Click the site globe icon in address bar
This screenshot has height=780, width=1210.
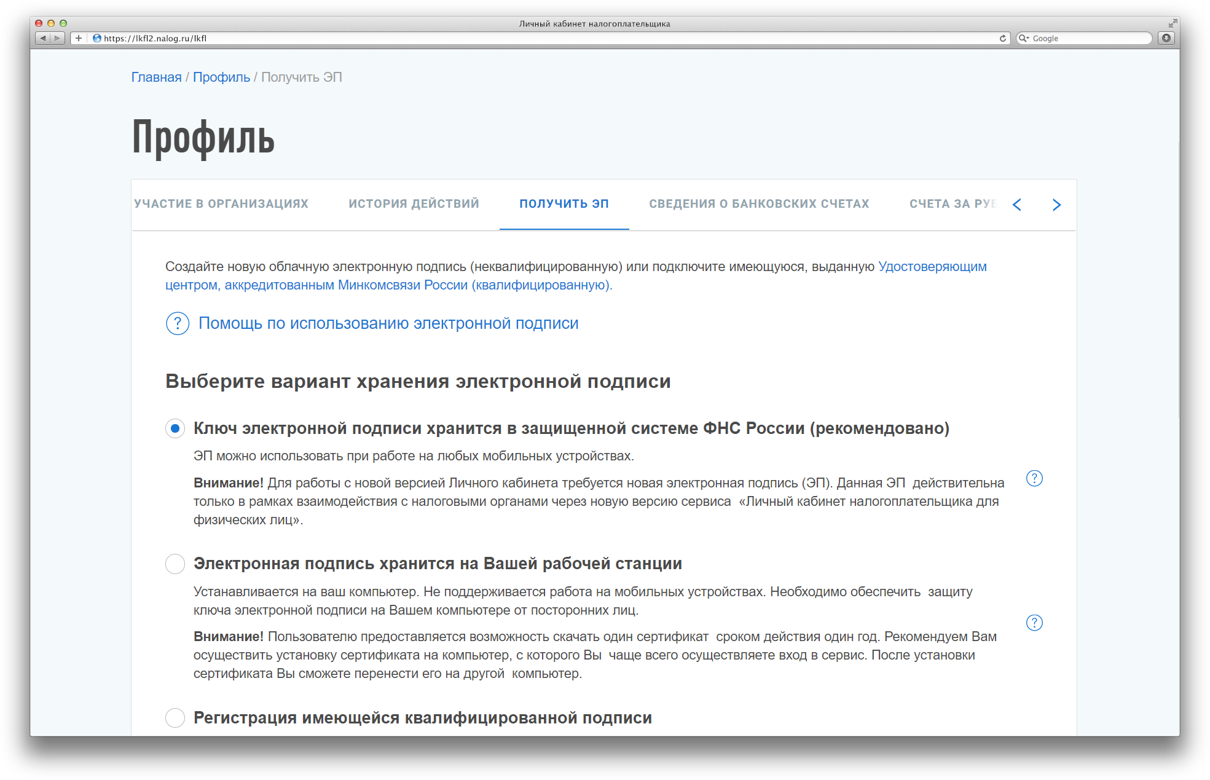(x=96, y=38)
